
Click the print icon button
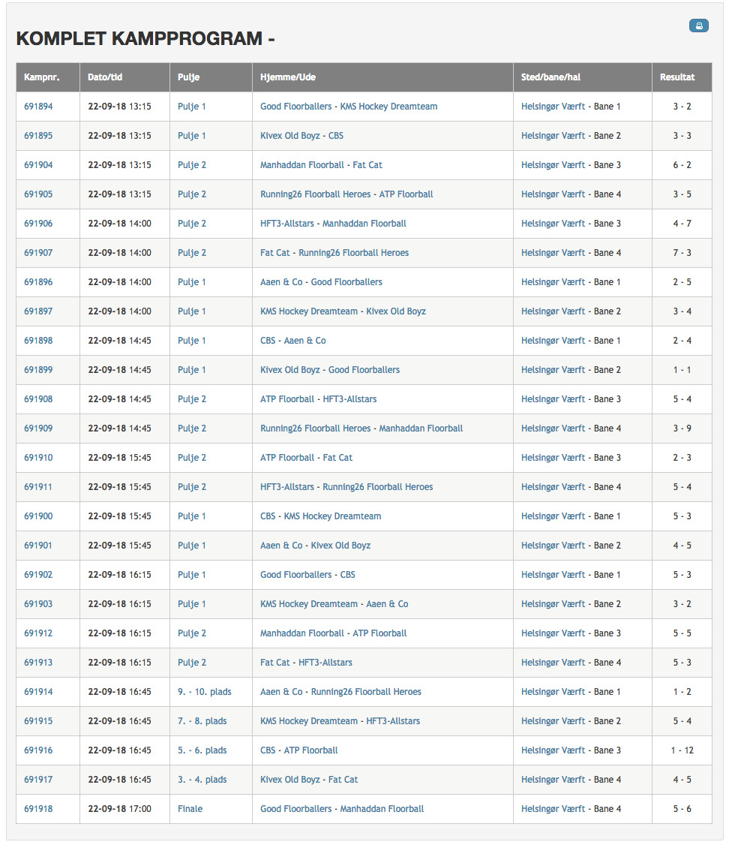point(698,26)
